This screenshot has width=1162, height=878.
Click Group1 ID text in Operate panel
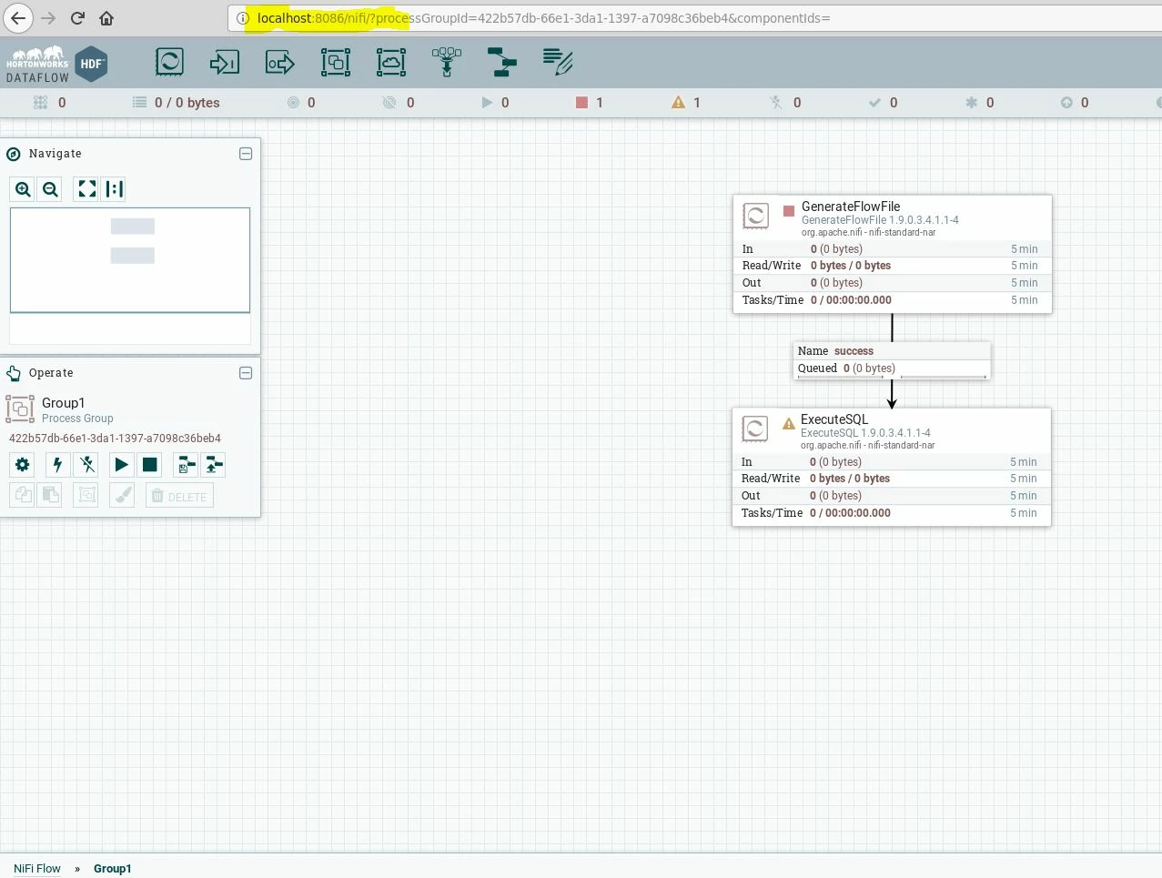pos(115,439)
